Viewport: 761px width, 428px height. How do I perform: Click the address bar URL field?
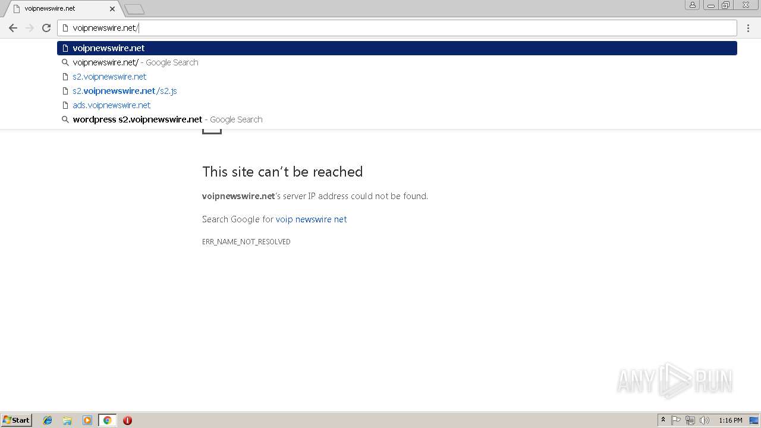pyautogui.click(x=397, y=28)
